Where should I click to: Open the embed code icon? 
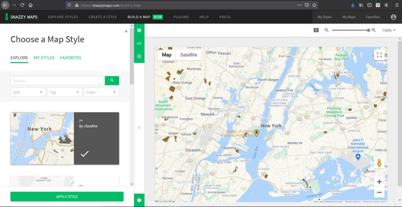(139, 43)
